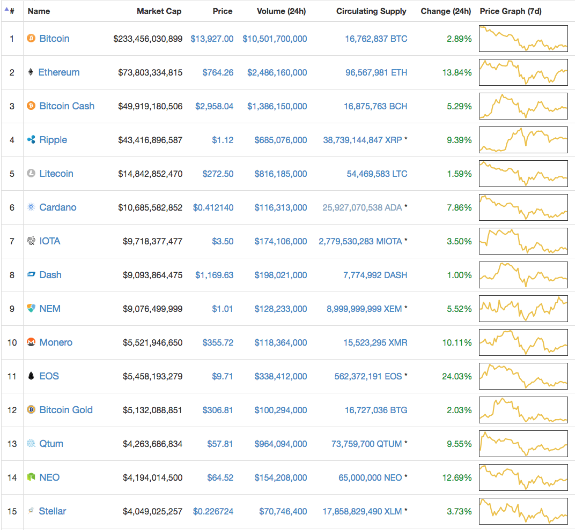Viewport: 583px width, 530px height.
Task: Click Ethereum 24h change 13.84%
Action: [456, 72]
